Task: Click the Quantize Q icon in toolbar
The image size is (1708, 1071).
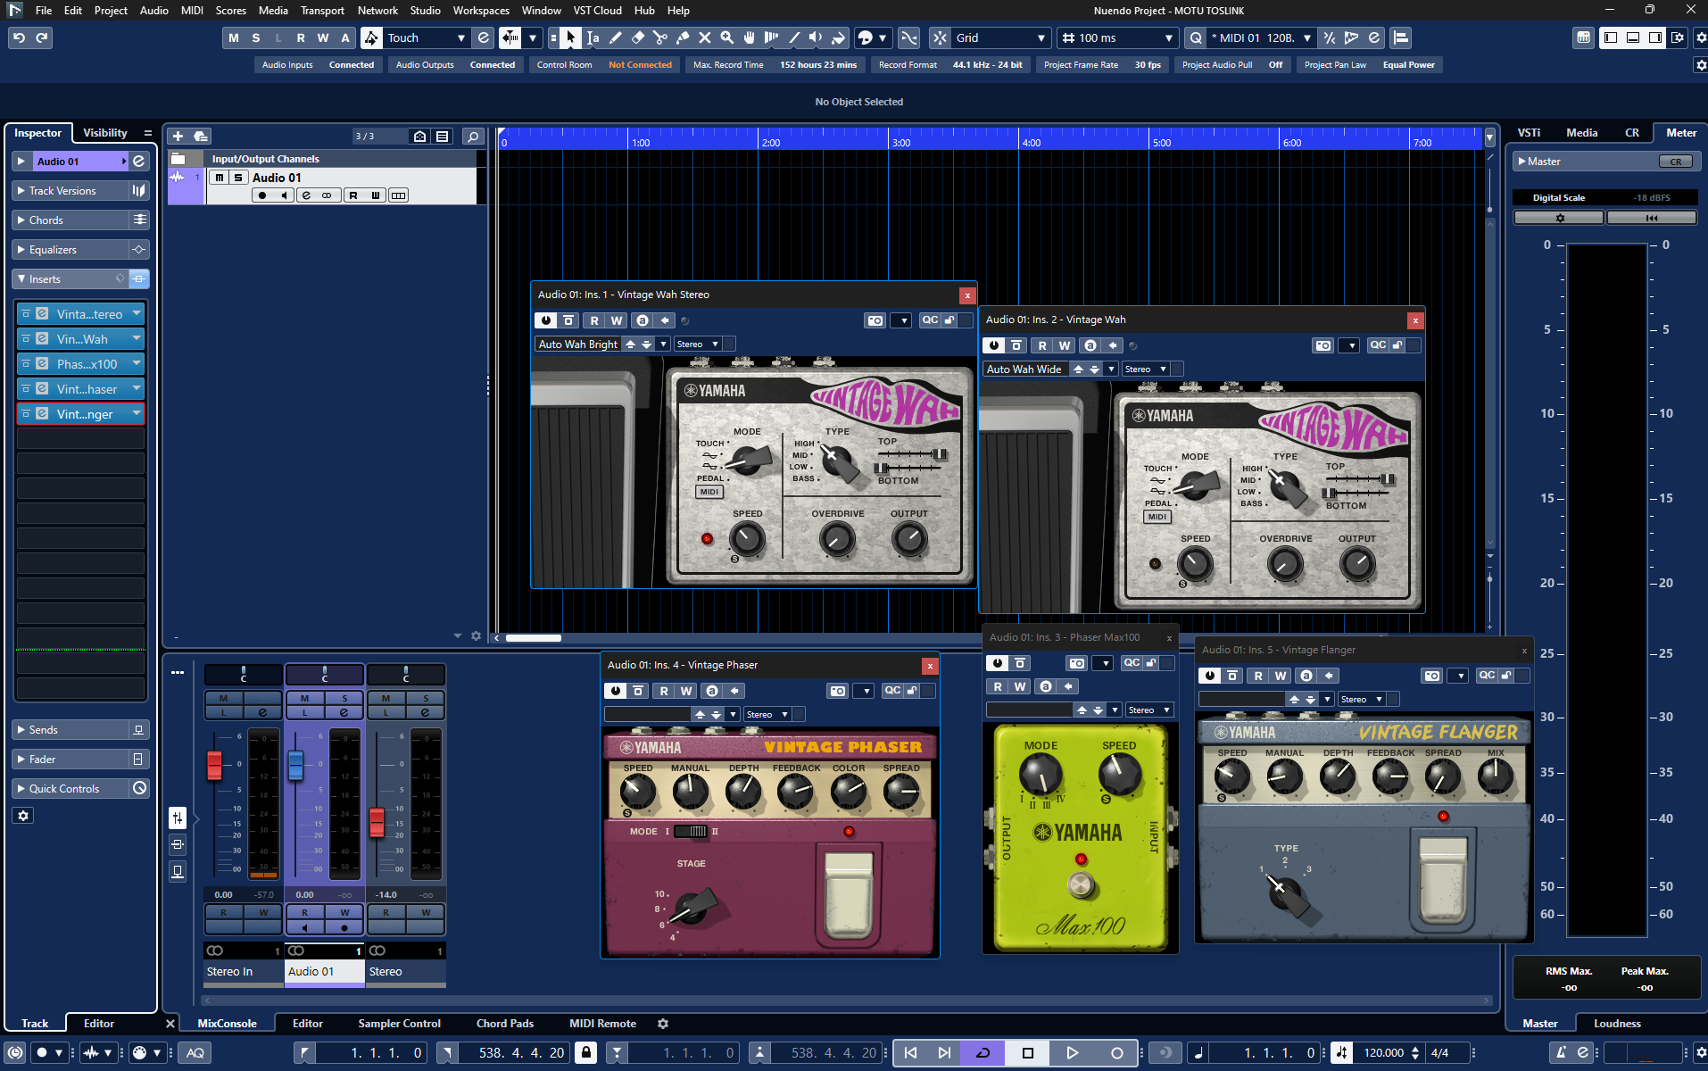Action: [x=1196, y=37]
